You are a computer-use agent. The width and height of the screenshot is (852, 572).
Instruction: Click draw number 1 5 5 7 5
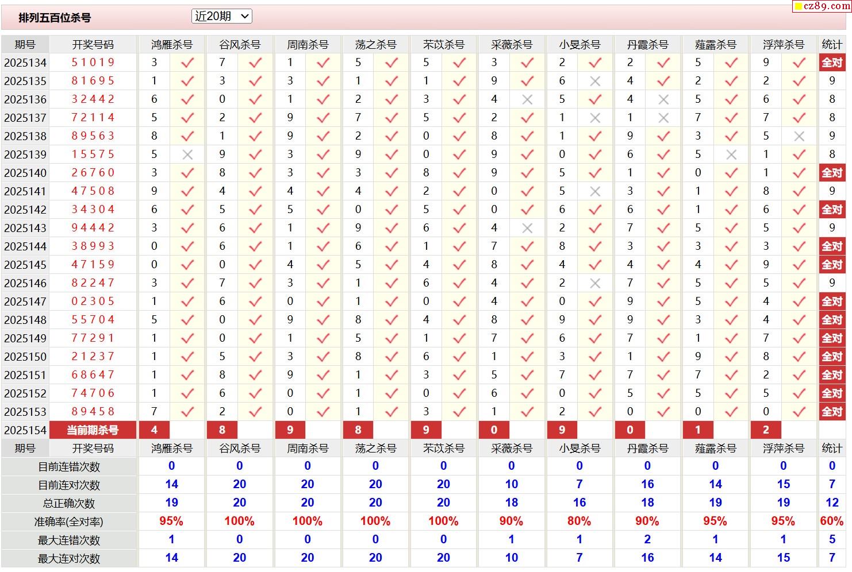tap(93, 154)
